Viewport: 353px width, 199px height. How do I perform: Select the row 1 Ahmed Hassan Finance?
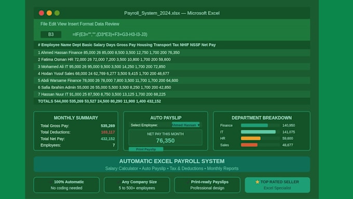pyautogui.click(x=172, y=52)
